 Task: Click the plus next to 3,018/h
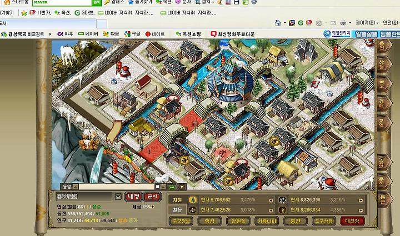[x=271, y=210]
